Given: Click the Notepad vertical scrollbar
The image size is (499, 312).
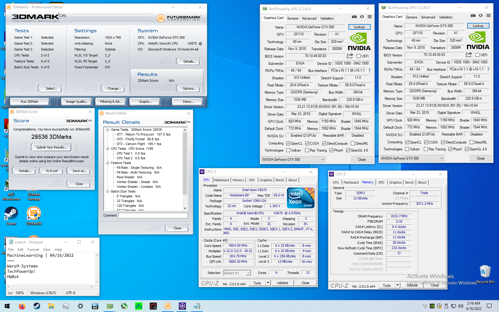Looking at the screenshot, I should click(x=97, y=269).
